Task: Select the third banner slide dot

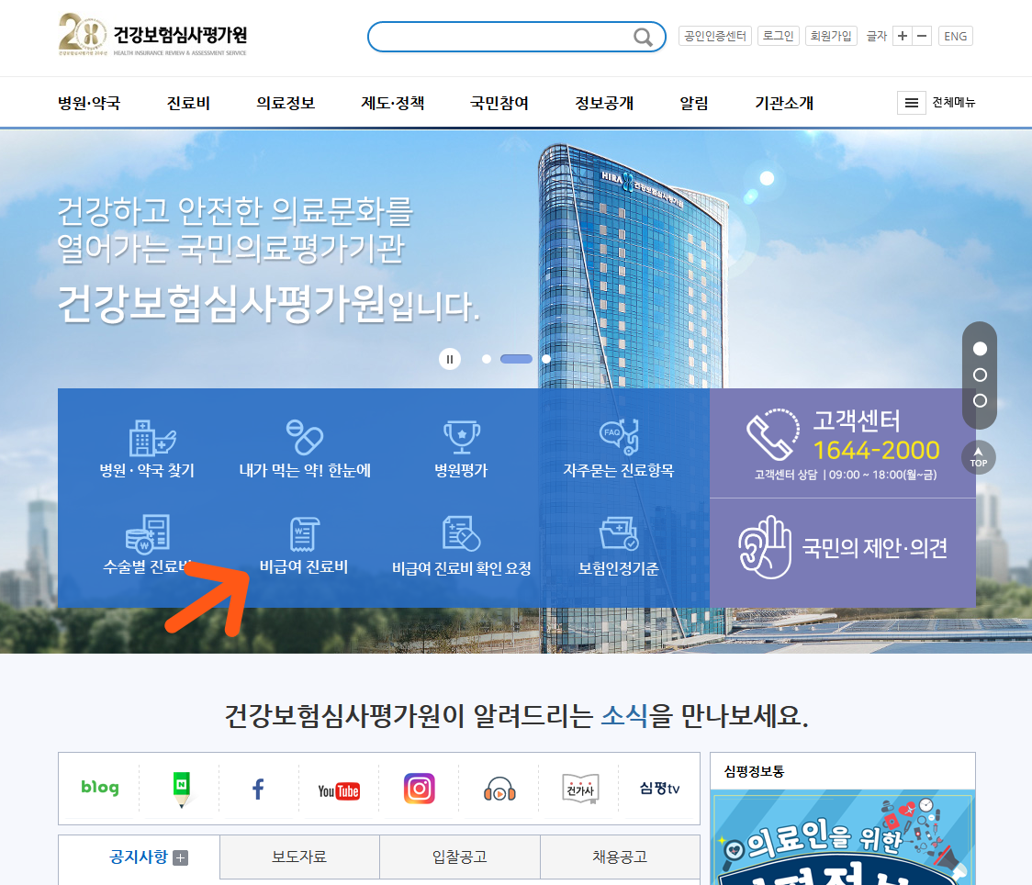Action: click(546, 359)
